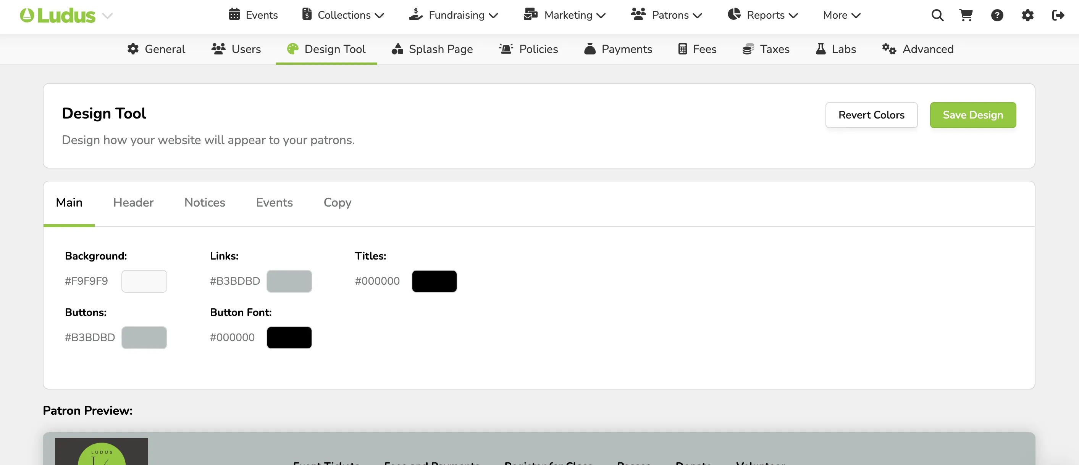1079x465 pixels.
Task: Click the help question mark icon
Action: click(x=997, y=16)
